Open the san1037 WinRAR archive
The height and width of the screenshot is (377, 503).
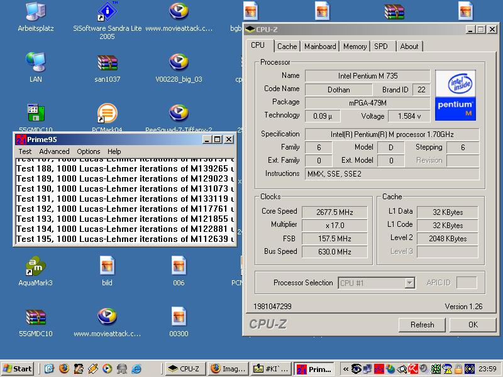107,68
